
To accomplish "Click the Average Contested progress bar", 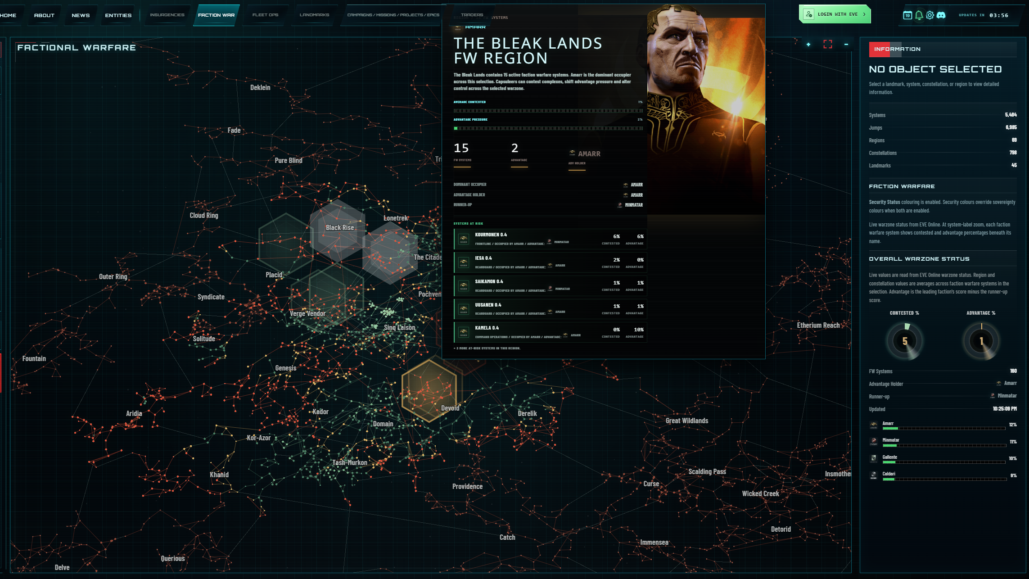I will 548,111.
